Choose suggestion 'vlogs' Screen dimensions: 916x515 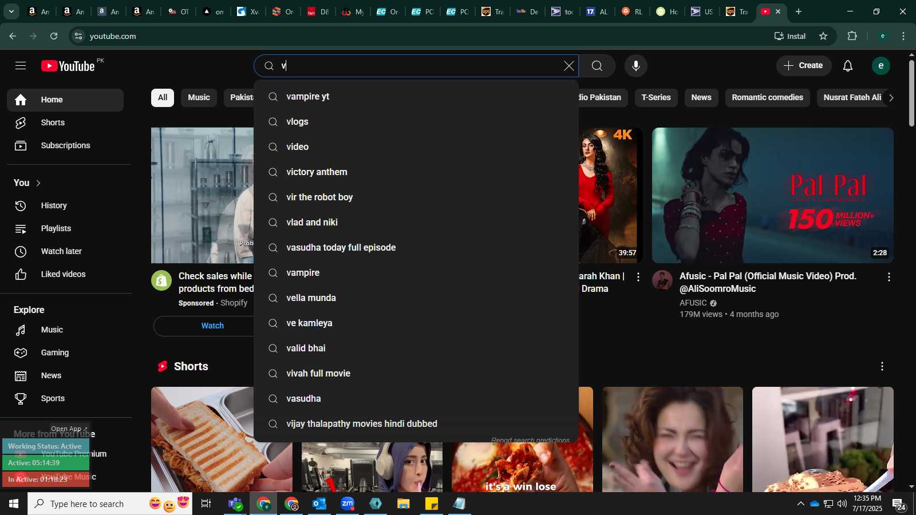tap(416, 122)
